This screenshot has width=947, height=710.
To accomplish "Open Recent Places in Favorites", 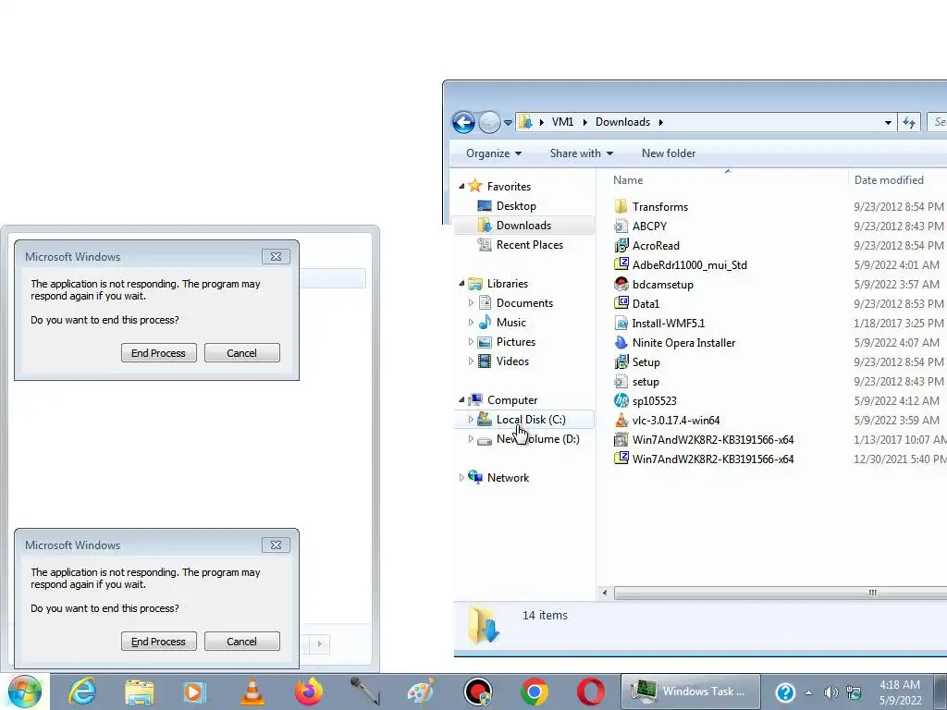I will [x=529, y=244].
